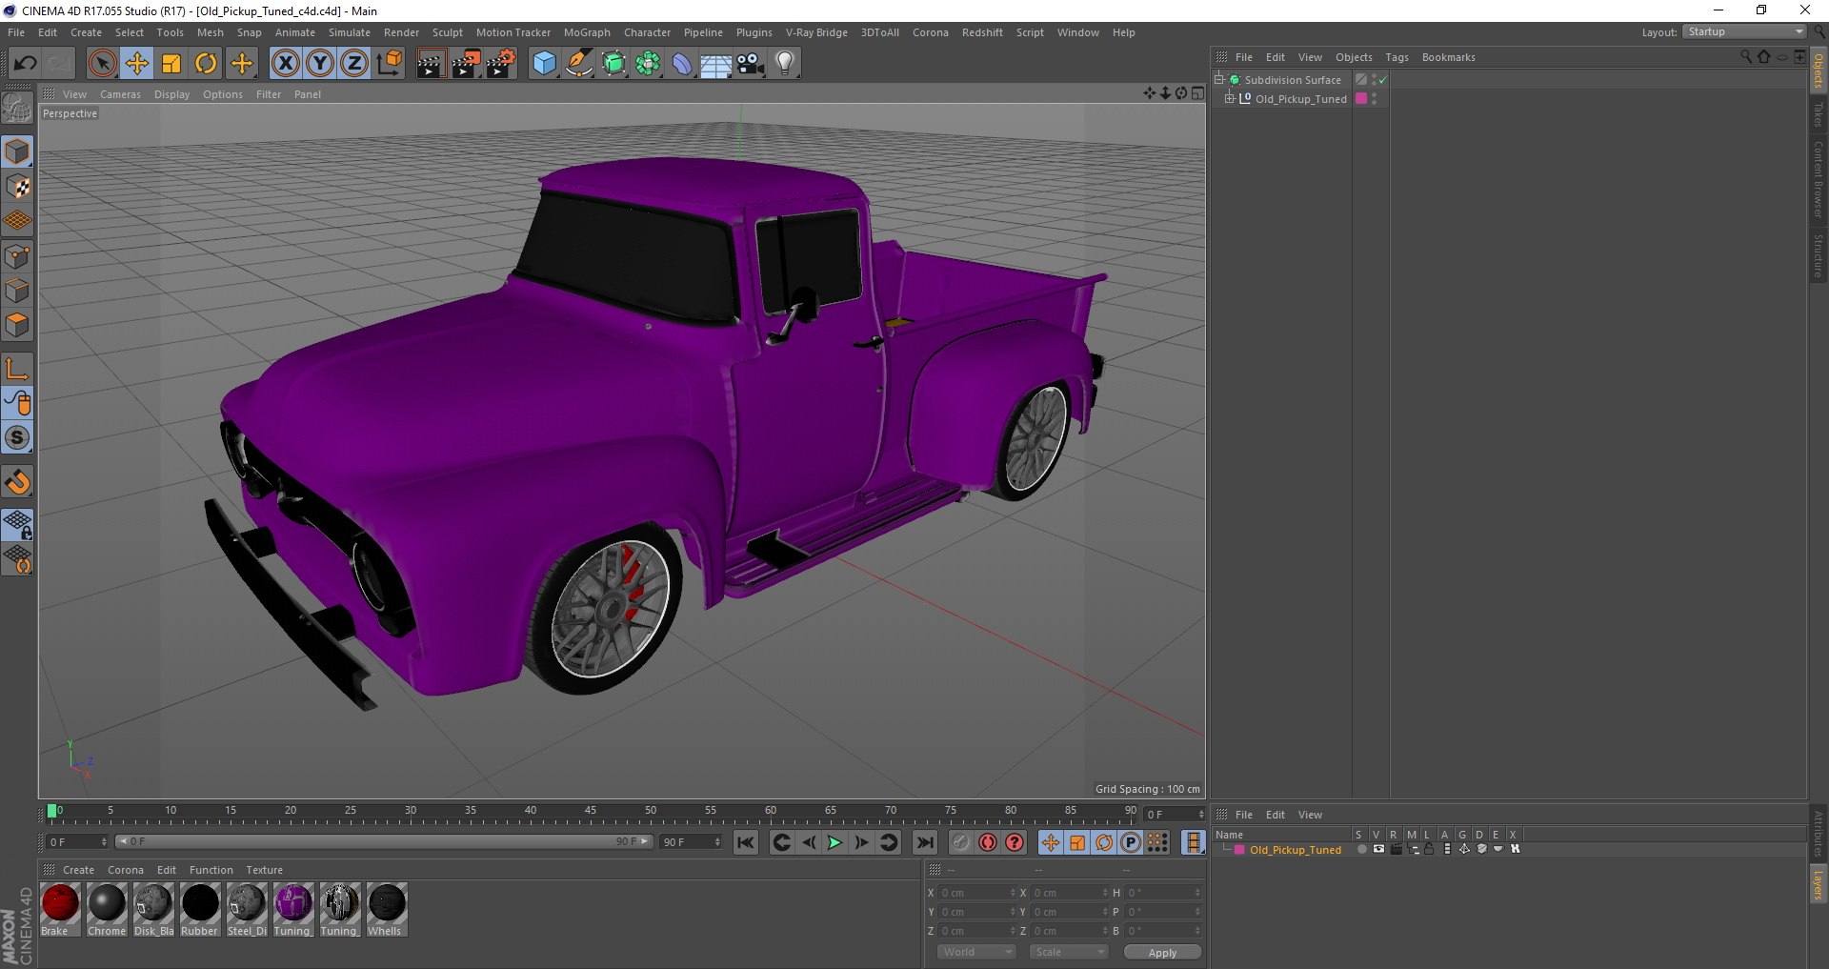Open the Scale mode dropdown

1069,952
